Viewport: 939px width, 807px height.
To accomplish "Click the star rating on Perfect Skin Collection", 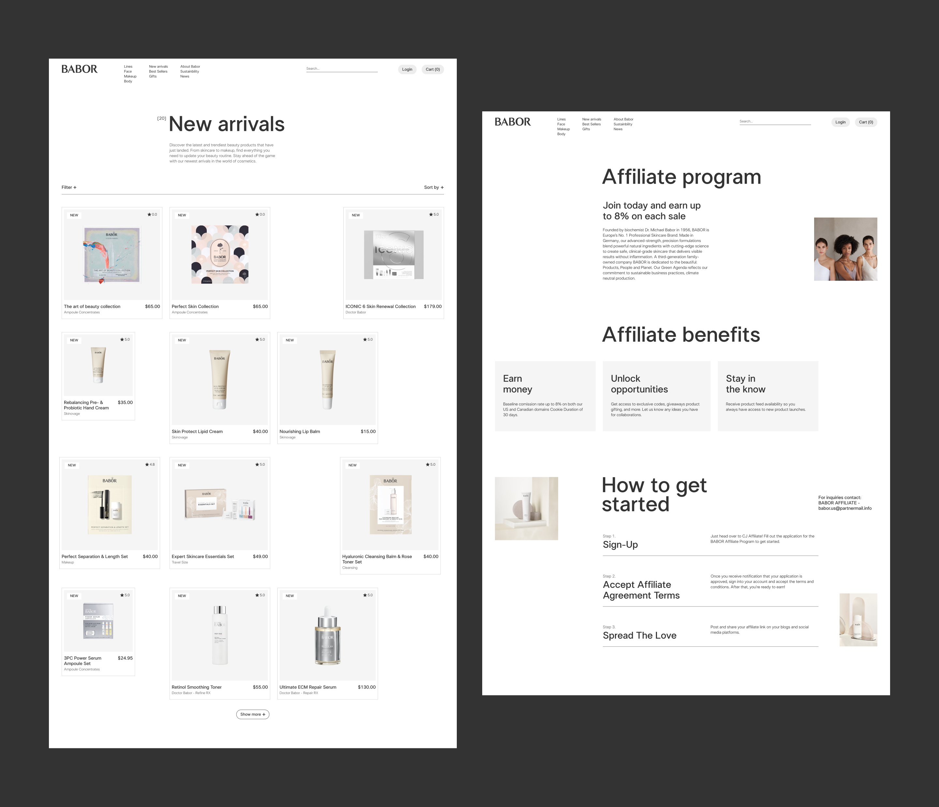I will click(260, 215).
